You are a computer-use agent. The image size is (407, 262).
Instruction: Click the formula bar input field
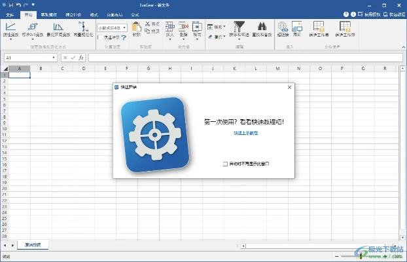pos(242,58)
